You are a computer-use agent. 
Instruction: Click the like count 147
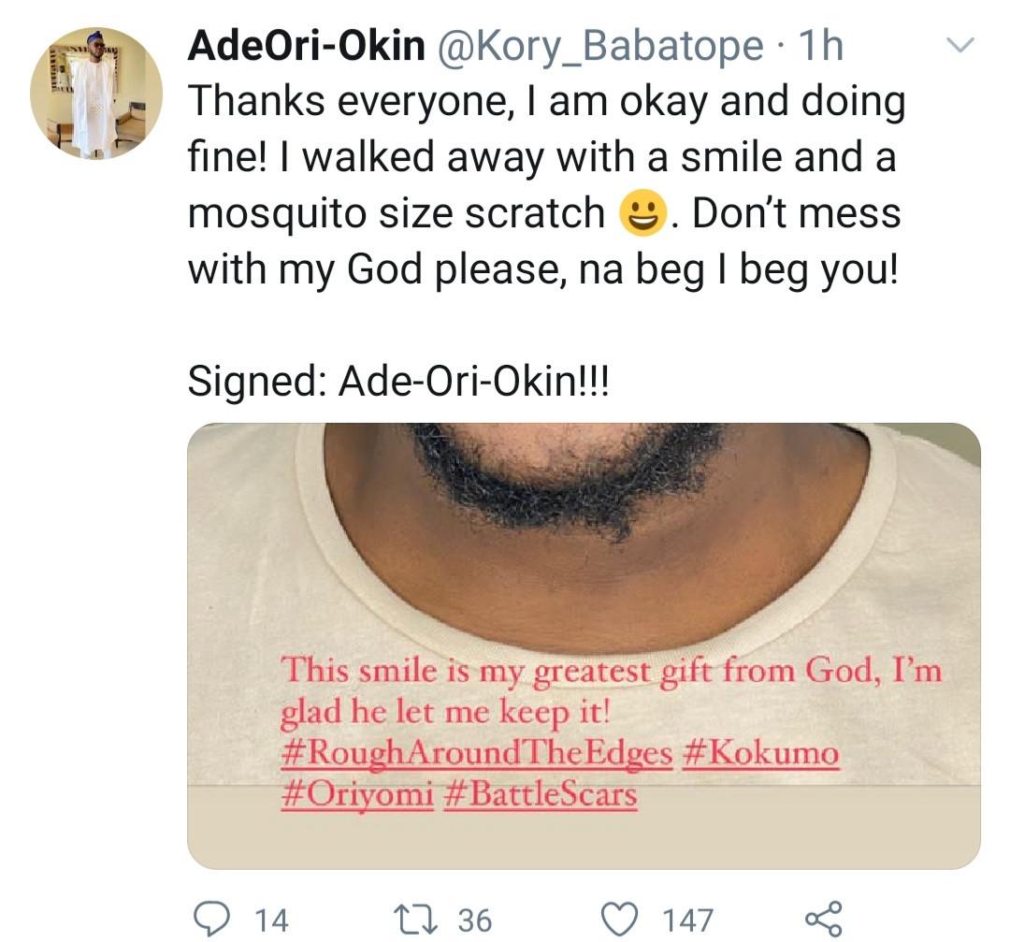tap(687, 920)
